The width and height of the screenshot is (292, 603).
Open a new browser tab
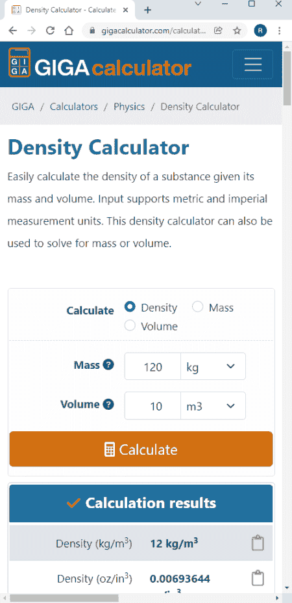[147, 10]
